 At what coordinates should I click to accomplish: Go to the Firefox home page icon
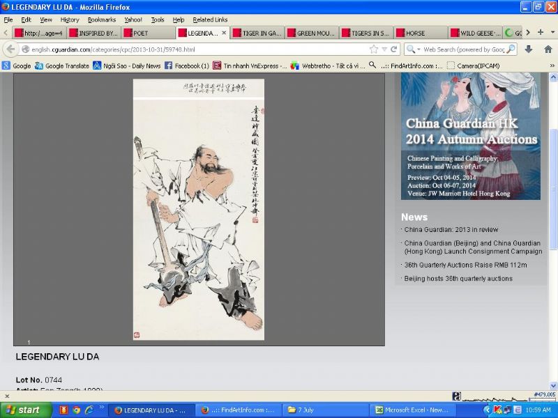[x=548, y=49]
